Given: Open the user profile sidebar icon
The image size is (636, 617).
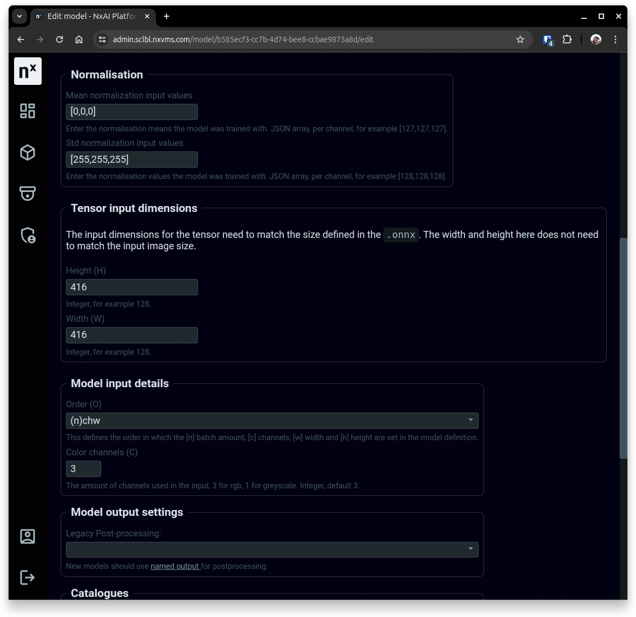Looking at the screenshot, I should (28, 536).
